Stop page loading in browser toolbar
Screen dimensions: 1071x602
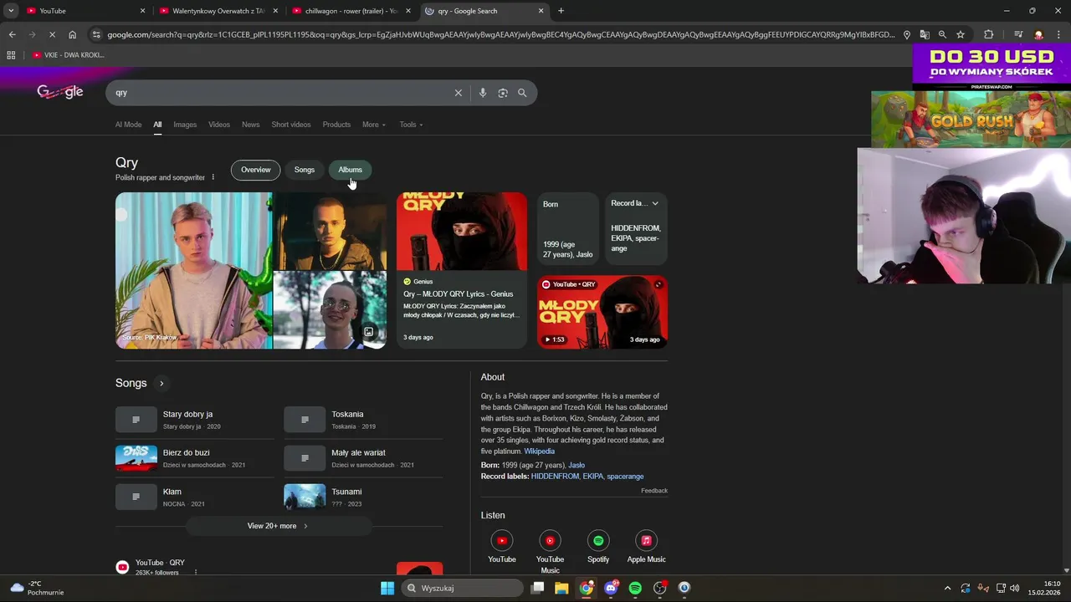coord(52,34)
